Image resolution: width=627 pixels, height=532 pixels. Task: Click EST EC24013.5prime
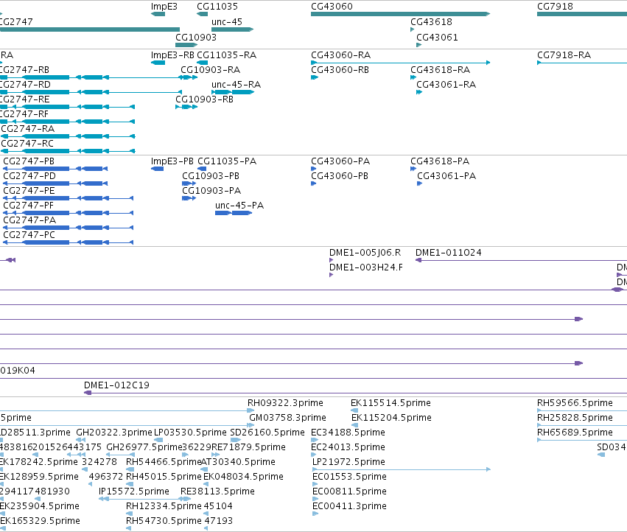pos(348,447)
